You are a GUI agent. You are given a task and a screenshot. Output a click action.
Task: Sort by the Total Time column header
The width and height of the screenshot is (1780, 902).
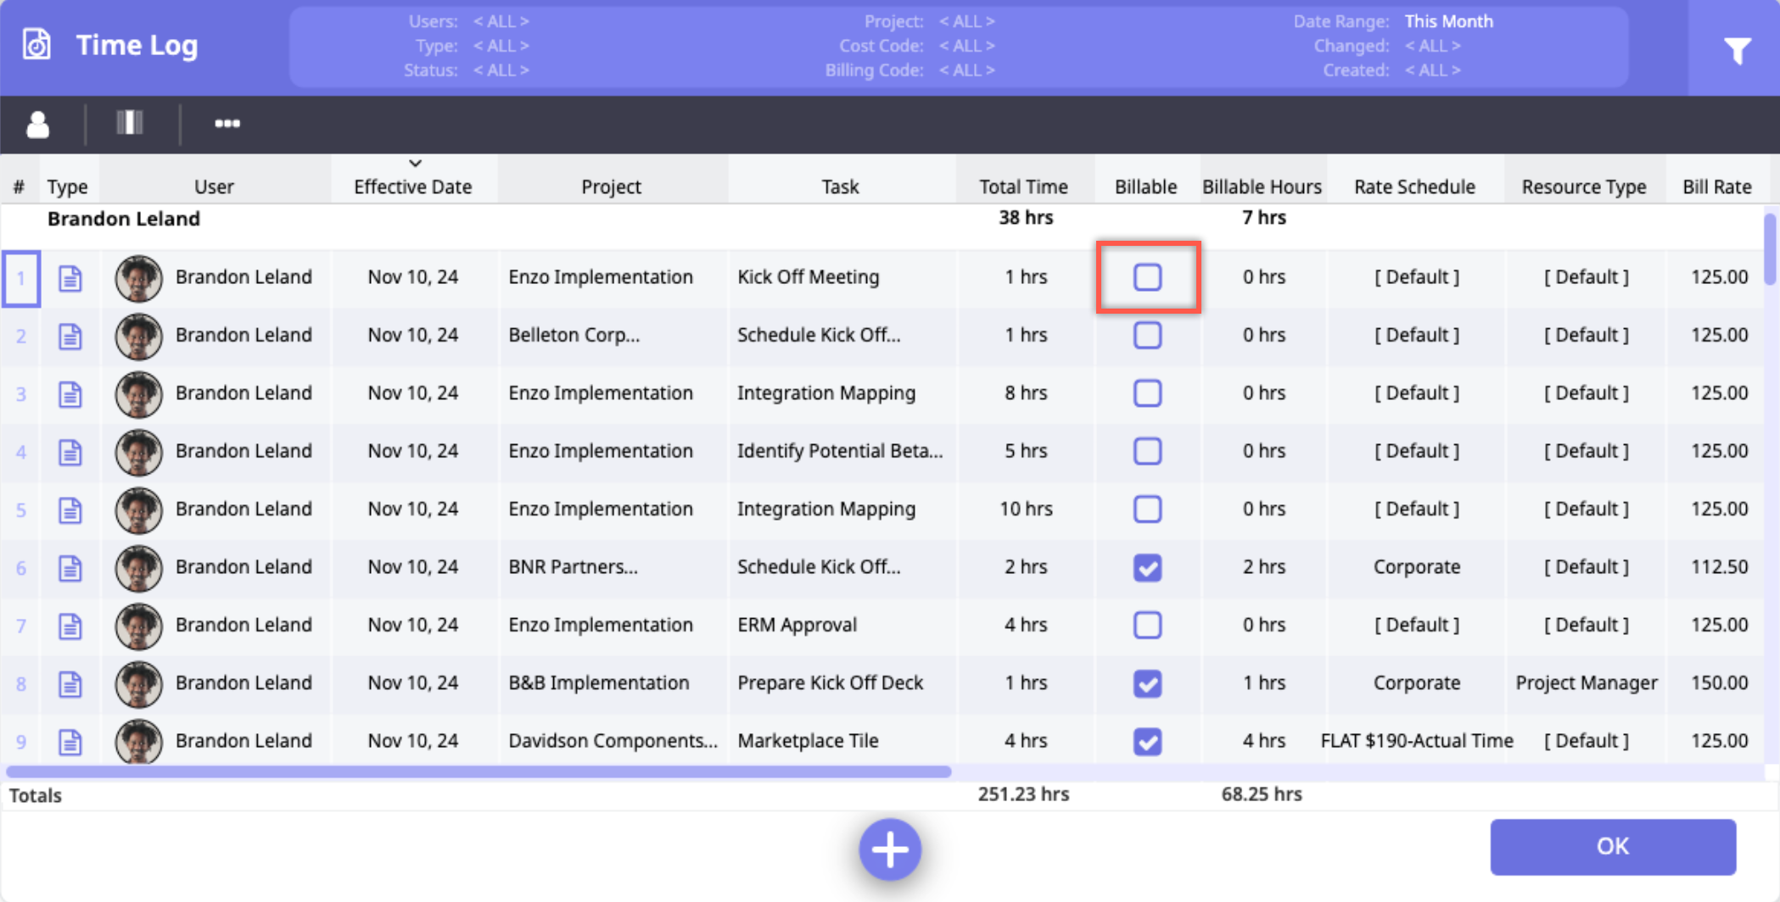coord(1023,187)
